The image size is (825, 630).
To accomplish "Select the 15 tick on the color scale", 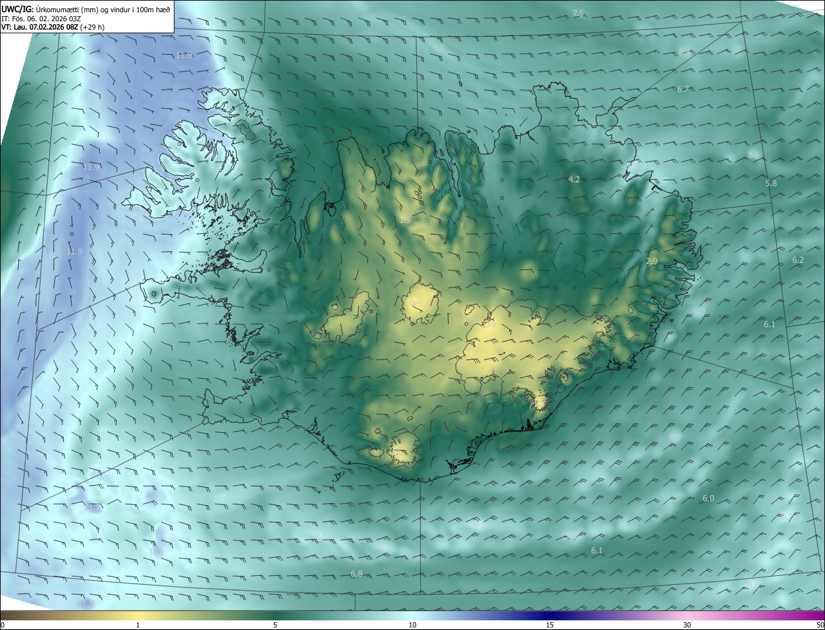I will pyautogui.click(x=550, y=625).
